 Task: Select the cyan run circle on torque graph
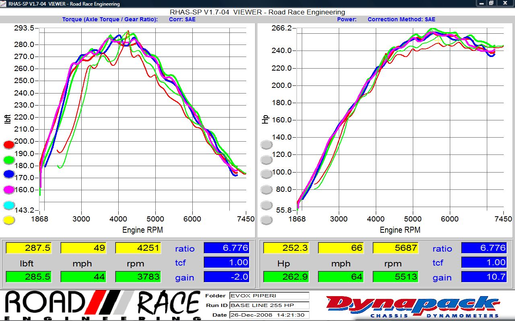tap(9, 205)
